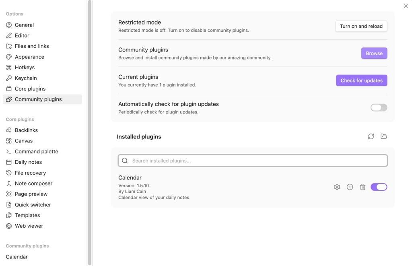
Task: Uninstall Calendar using the trash icon
Action: click(x=363, y=187)
